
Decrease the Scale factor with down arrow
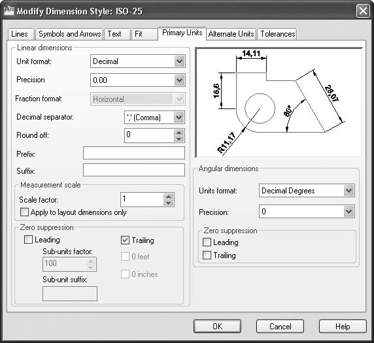coord(169,203)
